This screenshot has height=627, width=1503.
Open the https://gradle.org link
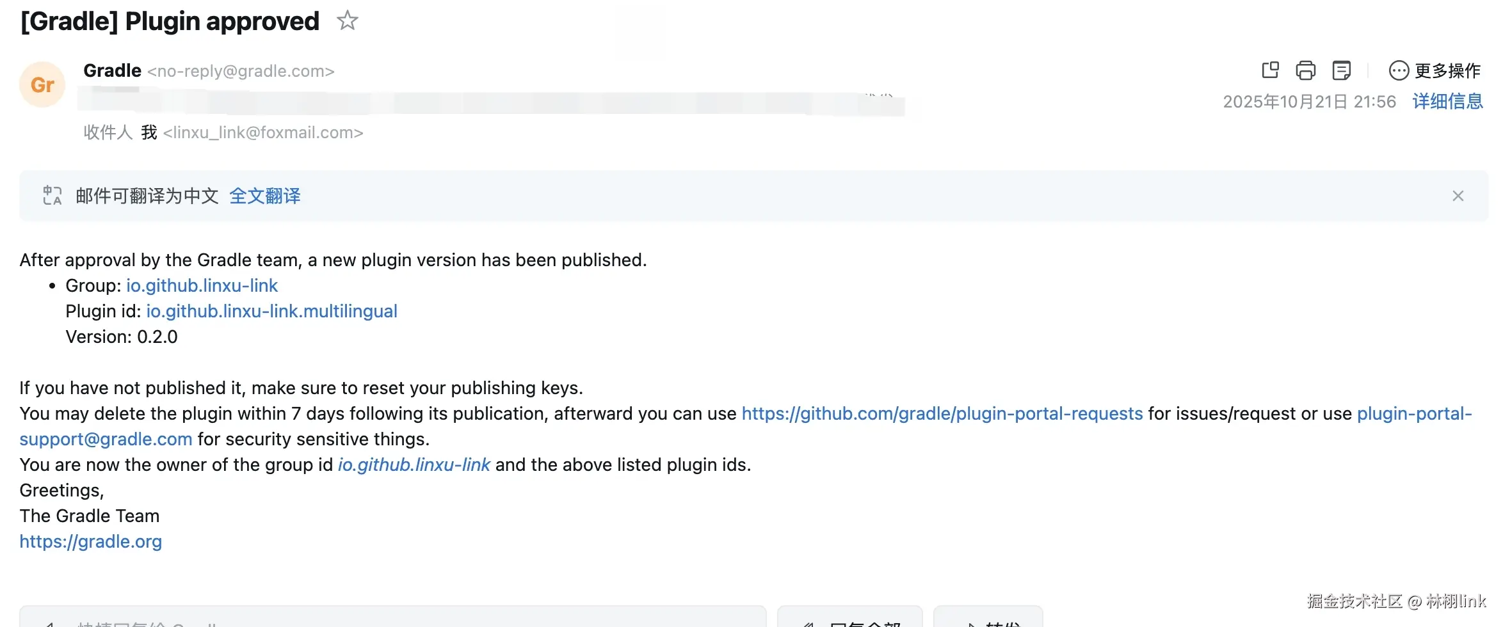90,541
